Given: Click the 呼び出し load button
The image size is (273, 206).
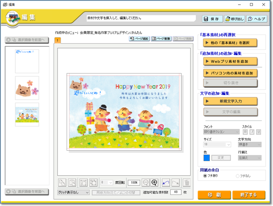Looking at the screenshot, I should coord(232,19).
